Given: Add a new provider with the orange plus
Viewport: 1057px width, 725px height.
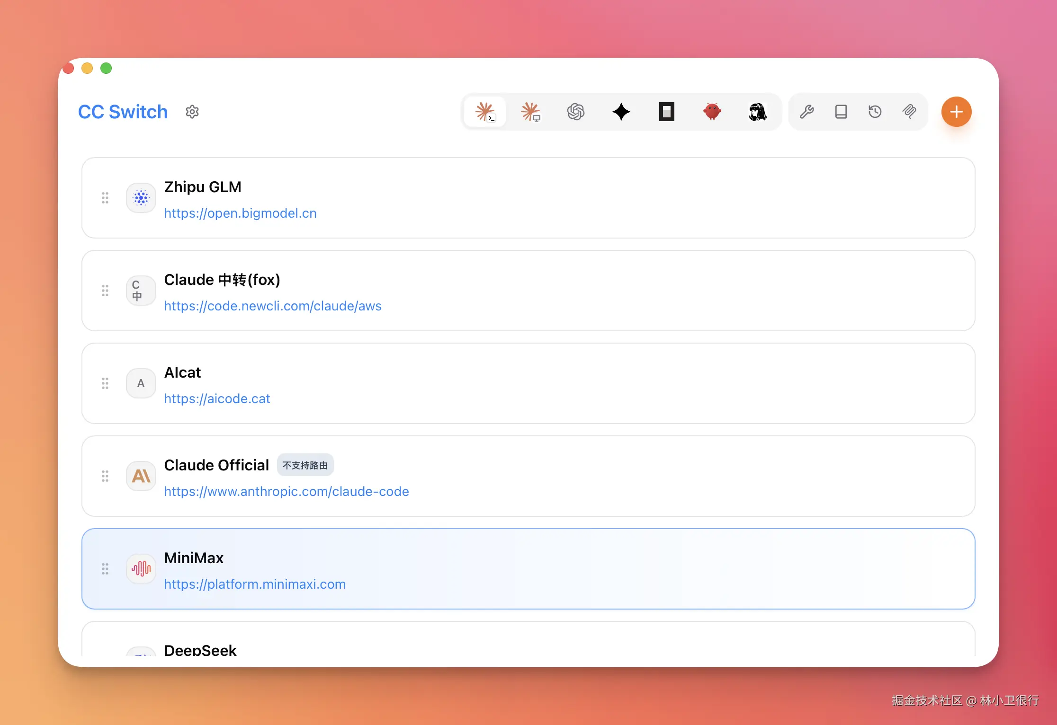Looking at the screenshot, I should [x=957, y=112].
